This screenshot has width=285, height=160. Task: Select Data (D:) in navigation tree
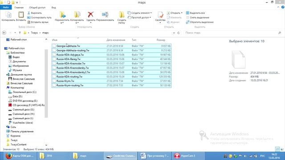(16, 96)
